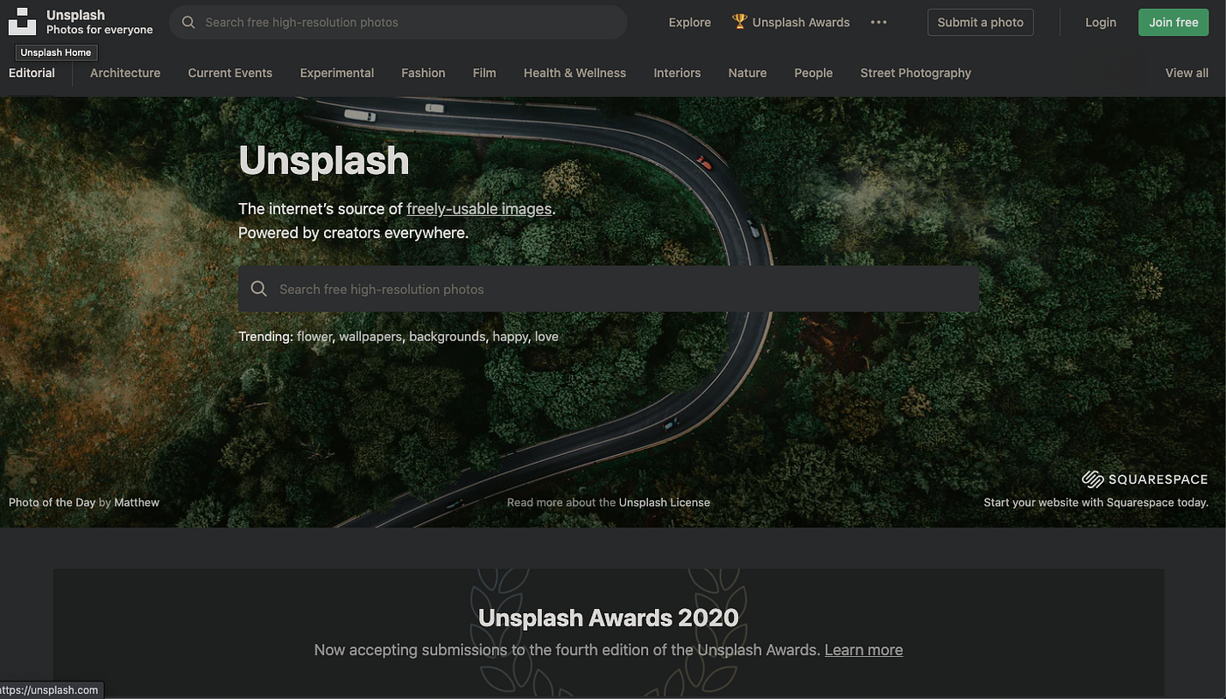Open the Explore menu

[x=690, y=22]
